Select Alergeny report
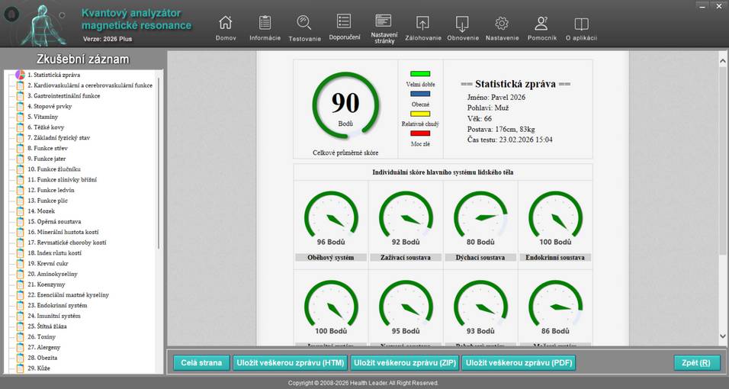The height and width of the screenshot is (389, 729). (43, 347)
